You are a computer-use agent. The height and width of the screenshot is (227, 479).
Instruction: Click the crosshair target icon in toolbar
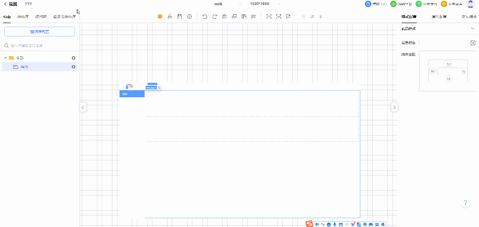pos(189,16)
